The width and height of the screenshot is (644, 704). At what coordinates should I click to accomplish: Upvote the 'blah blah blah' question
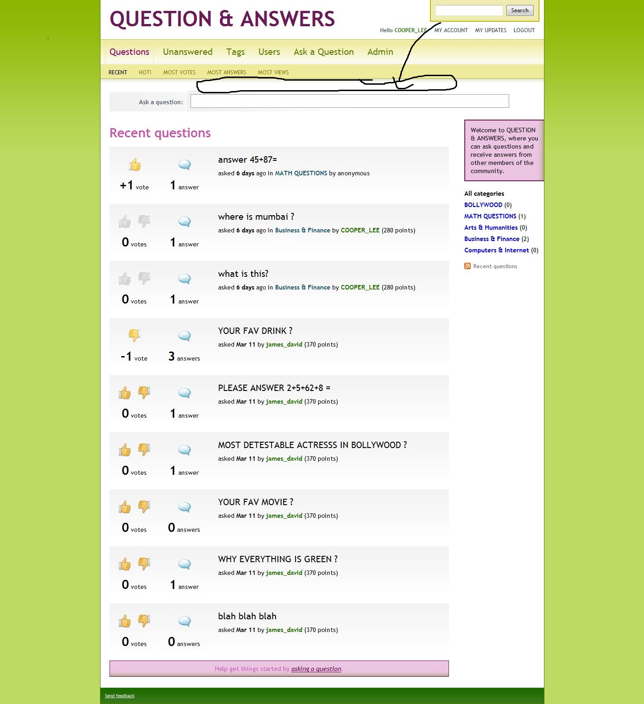pos(125,621)
